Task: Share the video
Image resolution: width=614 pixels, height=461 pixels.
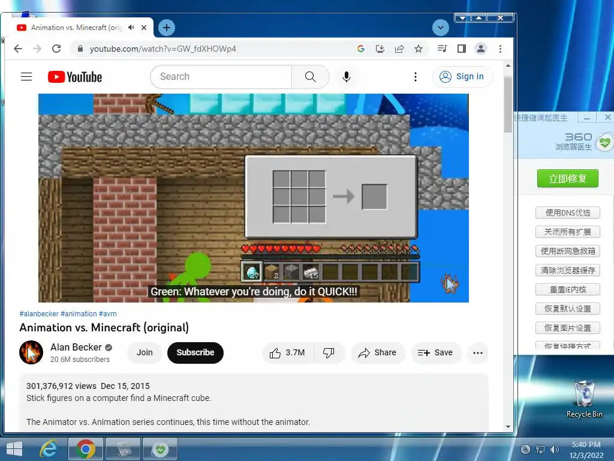Action: pyautogui.click(x=378, y=353)
